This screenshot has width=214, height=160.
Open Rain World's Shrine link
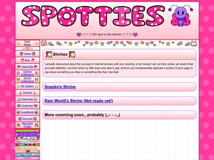pyautogui.click(x=79, y=101)
